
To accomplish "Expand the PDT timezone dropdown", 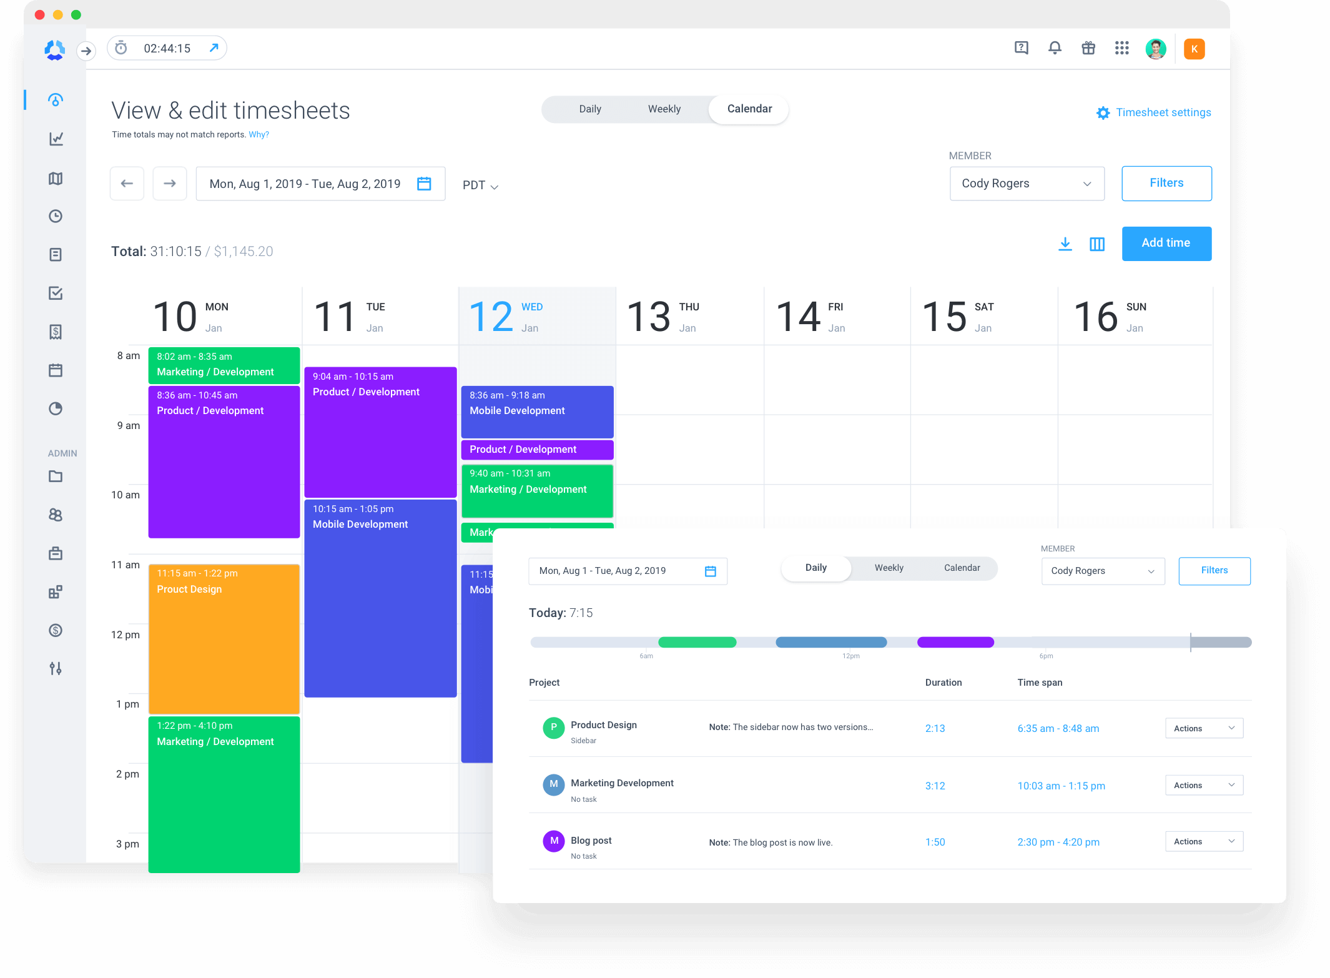I will tap(480, 185).
